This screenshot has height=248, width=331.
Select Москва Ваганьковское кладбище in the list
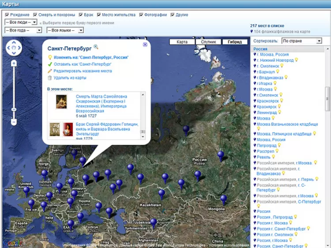[x=287, y=124]
